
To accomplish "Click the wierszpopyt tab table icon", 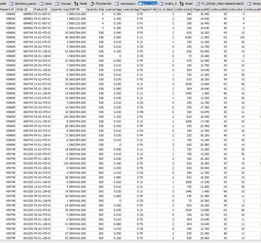I will pos(117,4).
